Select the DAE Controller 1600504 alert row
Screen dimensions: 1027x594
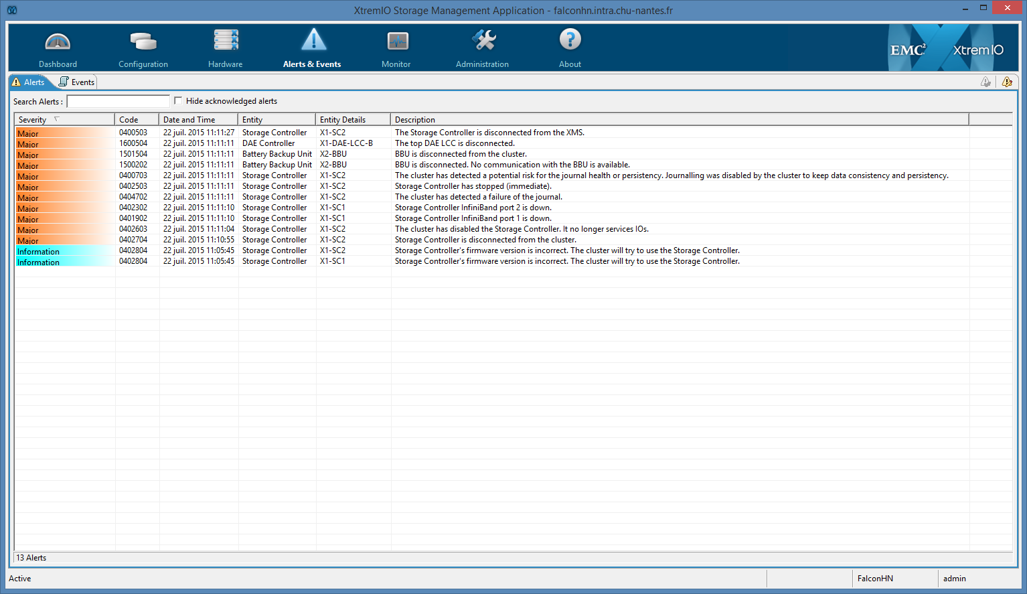click(x=268, y=143)
